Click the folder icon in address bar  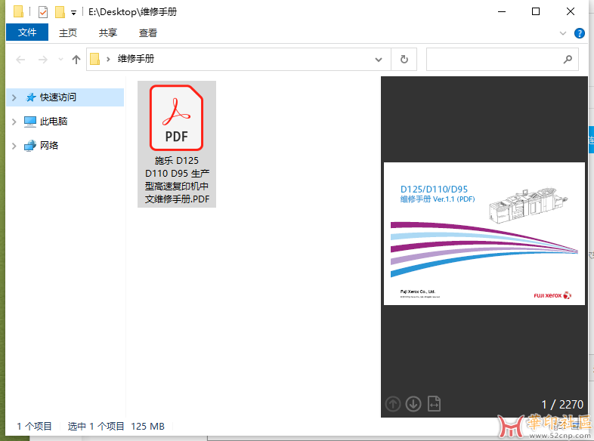pyautogui.click(x=95, y=59)
